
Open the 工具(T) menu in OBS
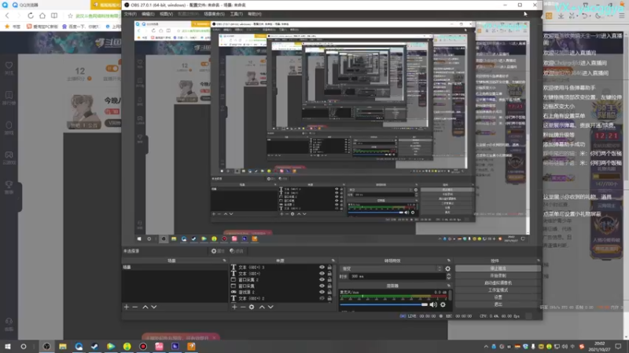tap(237, 14)
